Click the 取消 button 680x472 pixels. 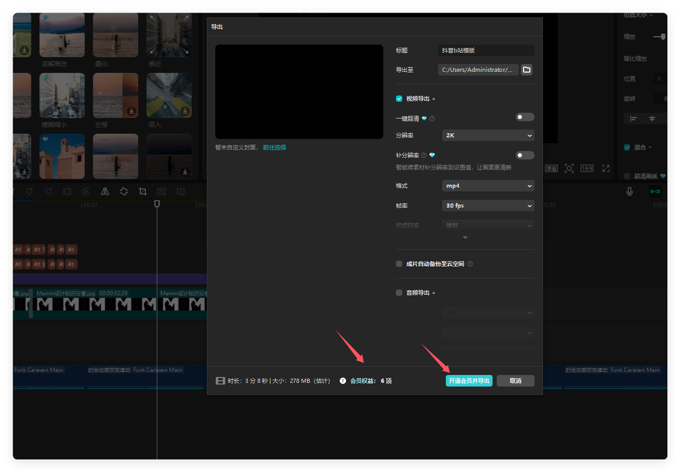tap(515, 381)
